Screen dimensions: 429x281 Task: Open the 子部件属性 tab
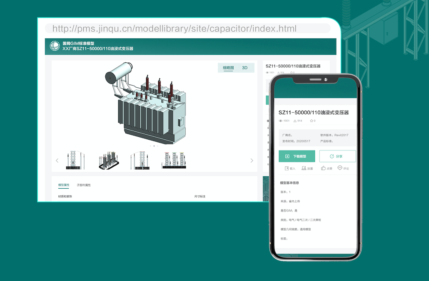click(x=84, y=185)
